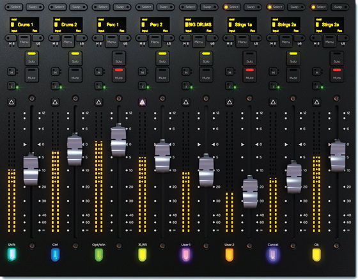Screen dimensions: 358x280
Task: Open the Perc 2 channel Menu
Action: pos(155,41)
